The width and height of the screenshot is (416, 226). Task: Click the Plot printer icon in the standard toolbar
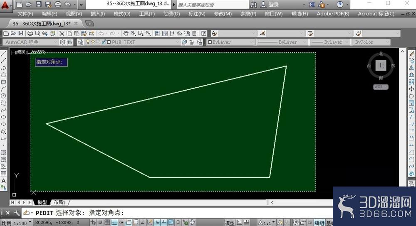30,33
